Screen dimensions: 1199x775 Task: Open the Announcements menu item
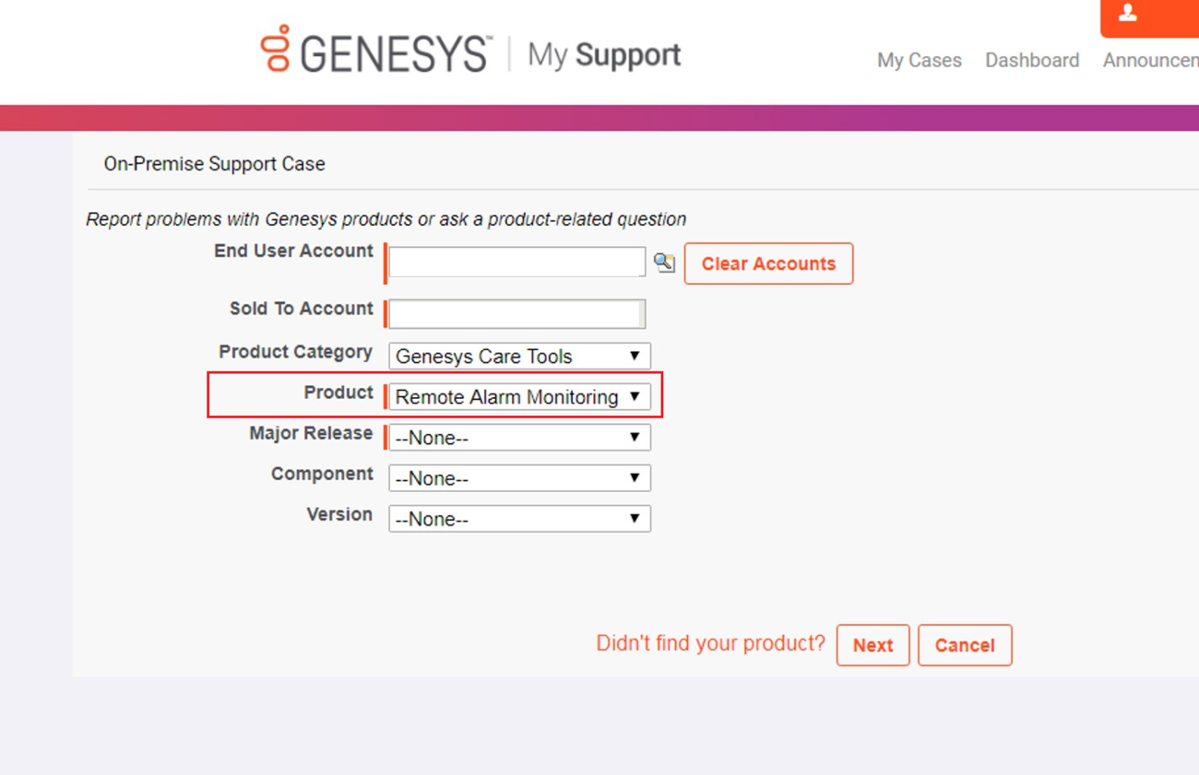pyautogui.click(x=1151, y=60)
